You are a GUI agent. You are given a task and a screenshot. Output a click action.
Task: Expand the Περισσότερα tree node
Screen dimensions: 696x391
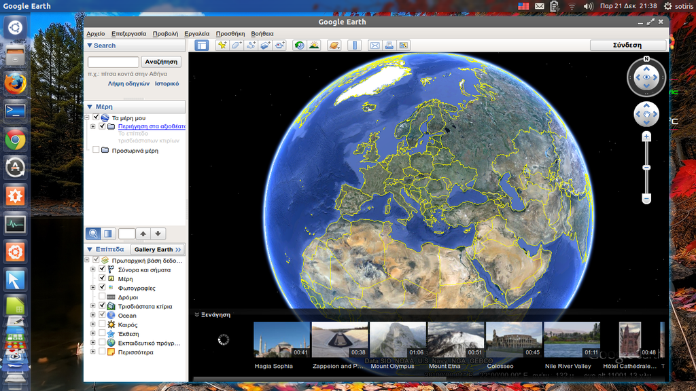click(93, 352)
